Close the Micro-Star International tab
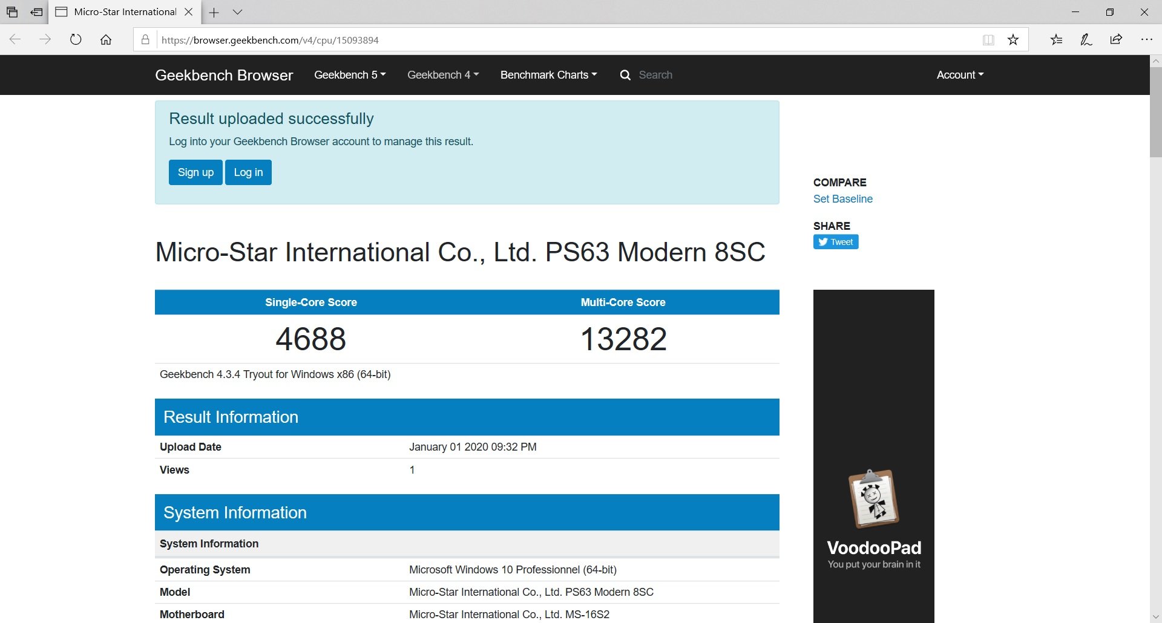Image resolution: width=1162 pixels, height=623 pixels. click(x=189, y=11)
